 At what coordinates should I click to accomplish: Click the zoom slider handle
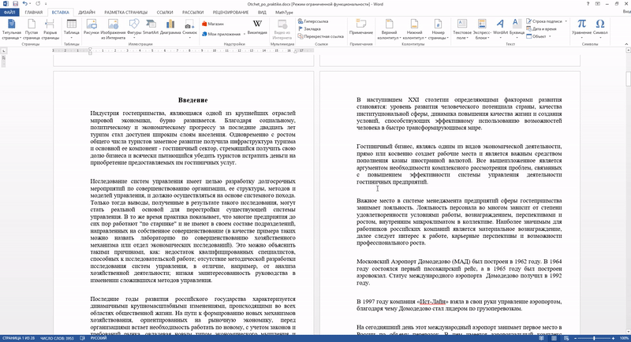pos(594,338)
